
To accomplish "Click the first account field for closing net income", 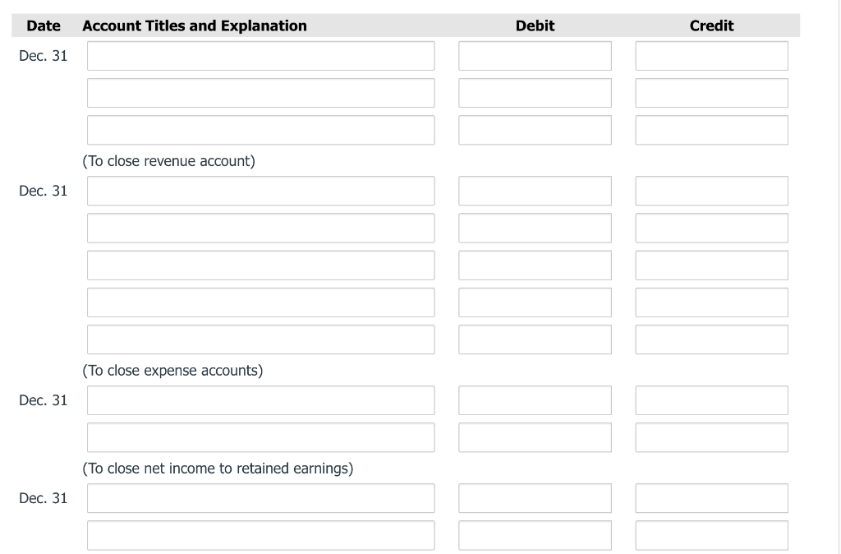I will click(x=260, y=399).
